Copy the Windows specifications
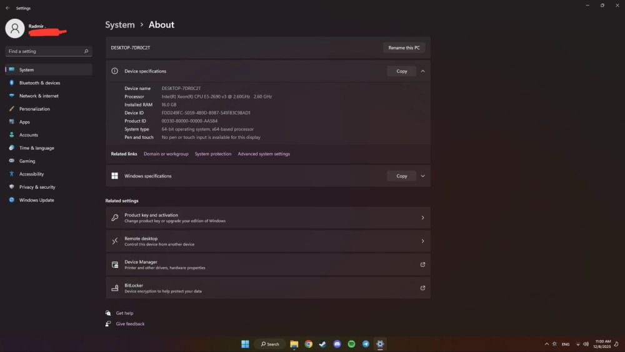Image resolution: width=625 pixels, height=352 pixels. 401,176
